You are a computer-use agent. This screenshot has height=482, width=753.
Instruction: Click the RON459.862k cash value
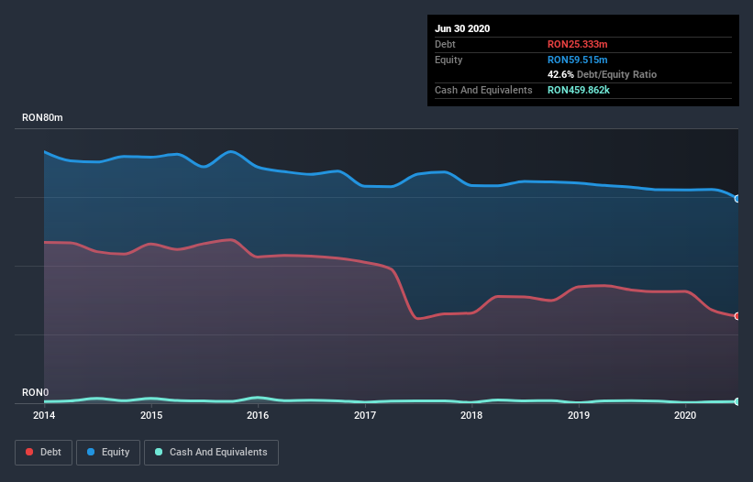[579, 90]
